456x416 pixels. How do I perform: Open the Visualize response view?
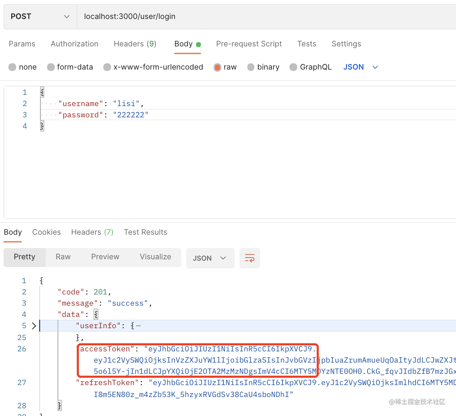[155, 257]
